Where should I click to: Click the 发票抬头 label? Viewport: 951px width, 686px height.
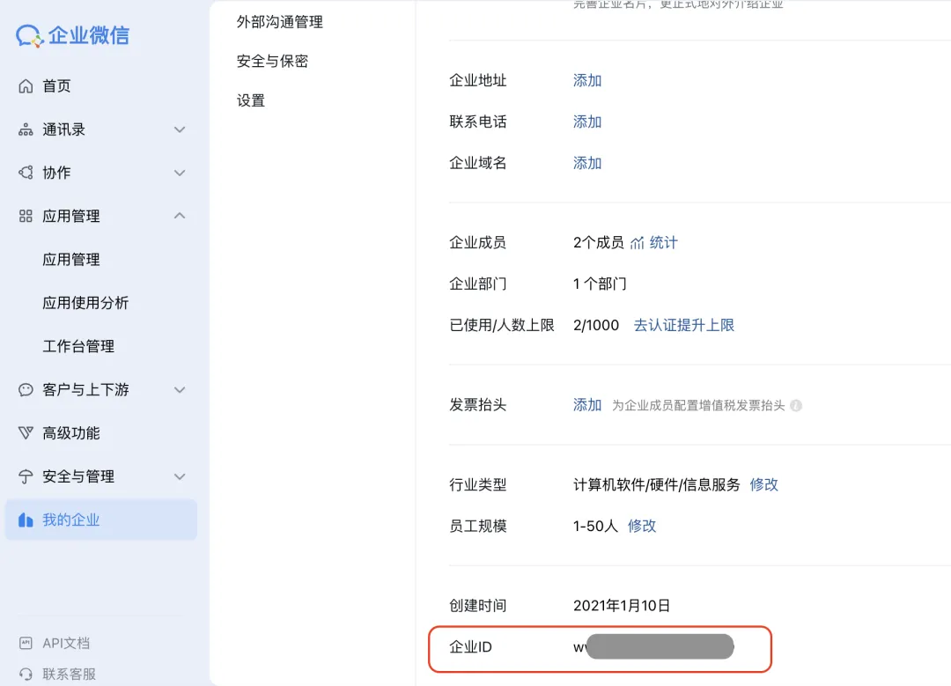coord(478,405)
